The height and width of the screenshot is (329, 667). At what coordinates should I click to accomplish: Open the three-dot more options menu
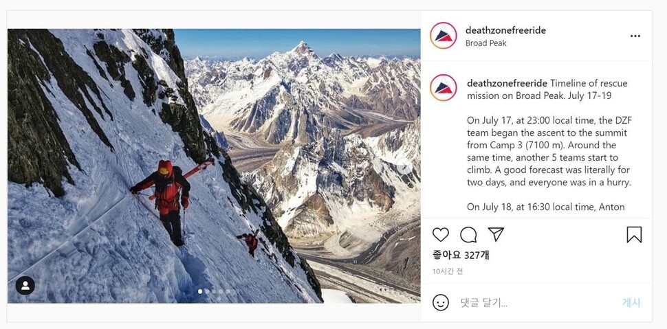[x=635, y=36]
